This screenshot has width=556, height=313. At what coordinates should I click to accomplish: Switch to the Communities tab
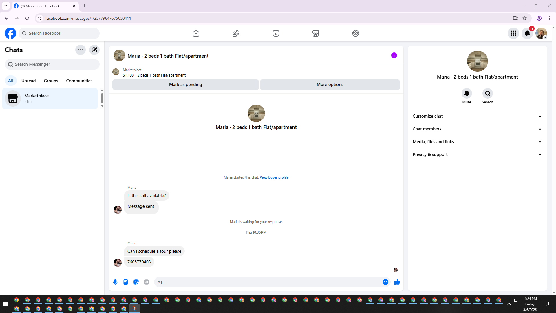pyautogui.click(x=79, y=81)
